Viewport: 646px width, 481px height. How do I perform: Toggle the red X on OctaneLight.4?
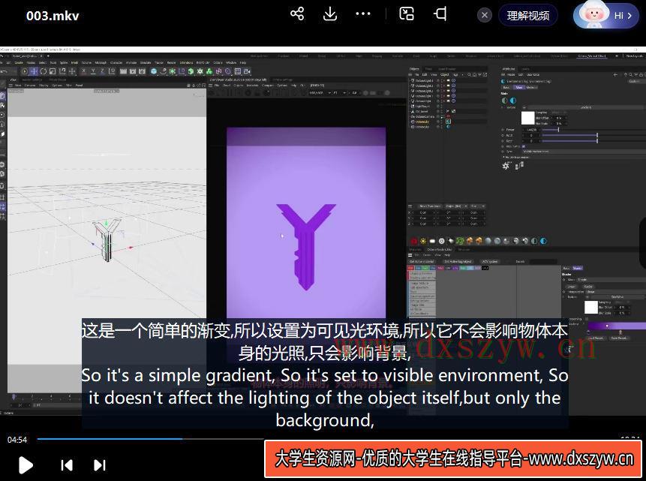coord(443,81)
